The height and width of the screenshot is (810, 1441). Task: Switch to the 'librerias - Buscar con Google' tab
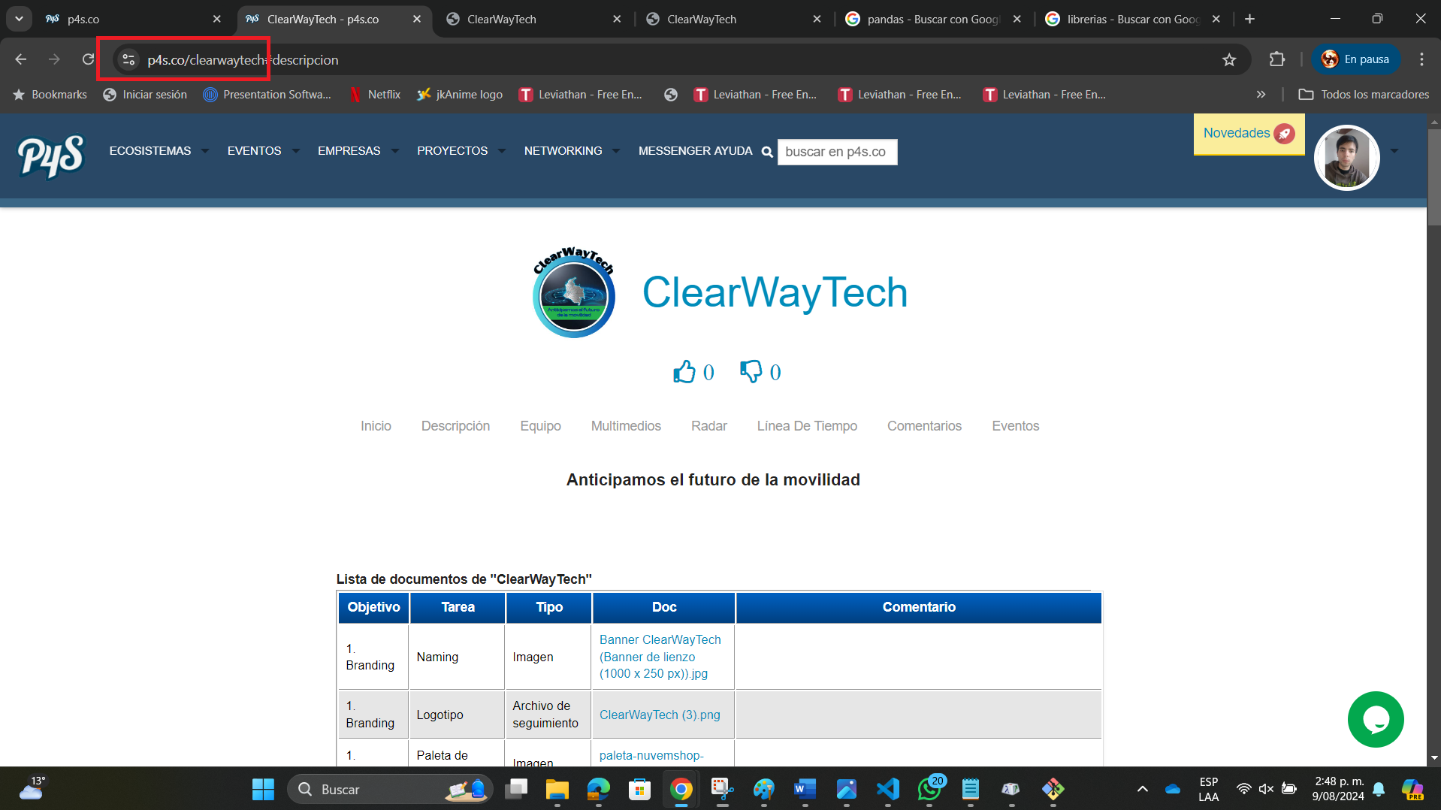point(1133,20)
